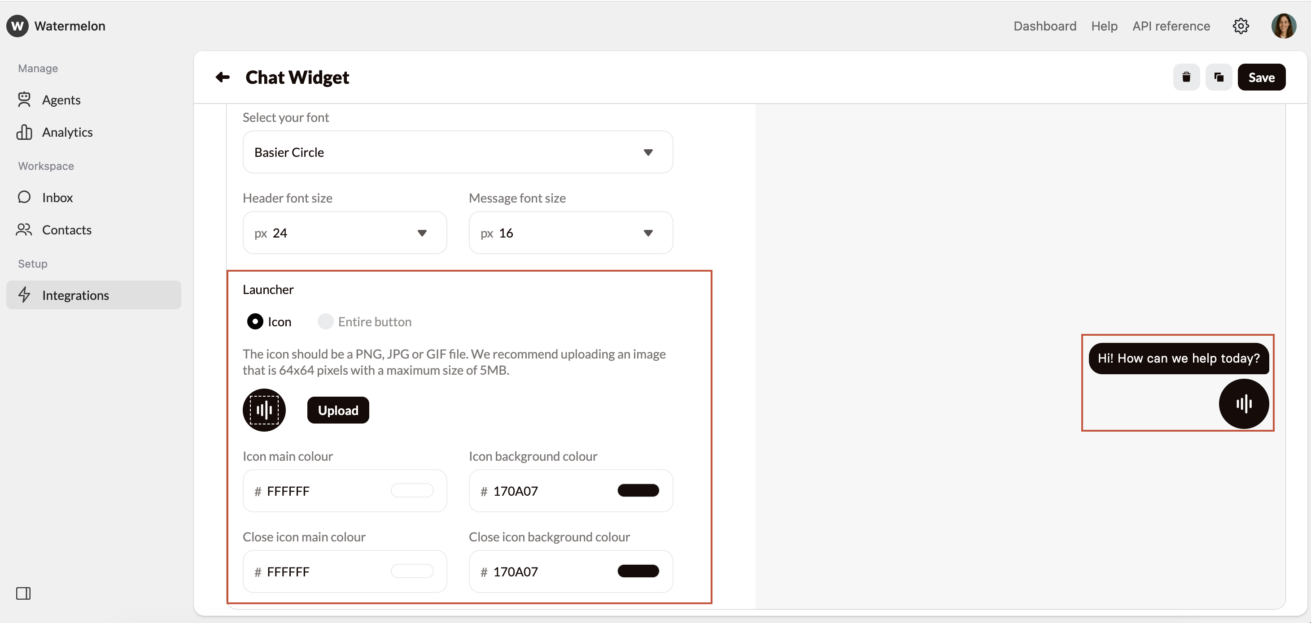
Task: Toggle the sidebar collapse control
Action: tap(23, 593)
